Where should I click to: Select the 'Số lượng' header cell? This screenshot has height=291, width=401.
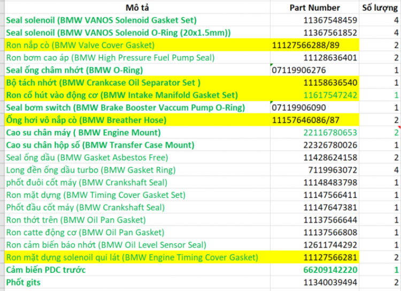coord(380,7)
